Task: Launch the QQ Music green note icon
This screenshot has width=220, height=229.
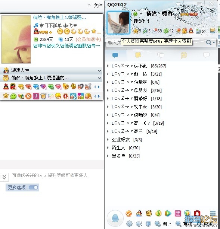Action: point(158,213)
